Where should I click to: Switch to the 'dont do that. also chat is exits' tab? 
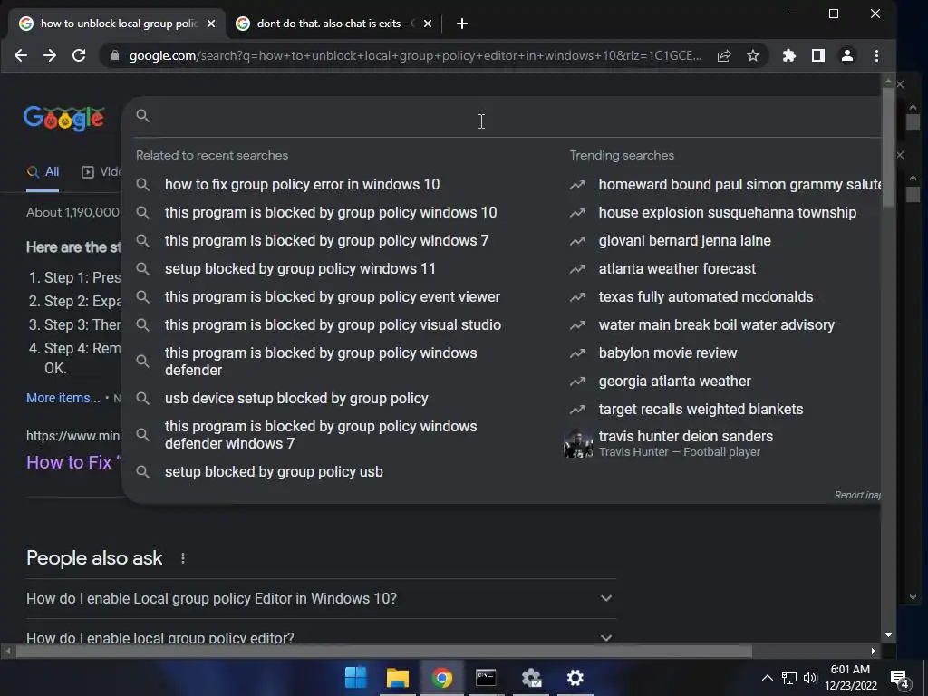335,24
